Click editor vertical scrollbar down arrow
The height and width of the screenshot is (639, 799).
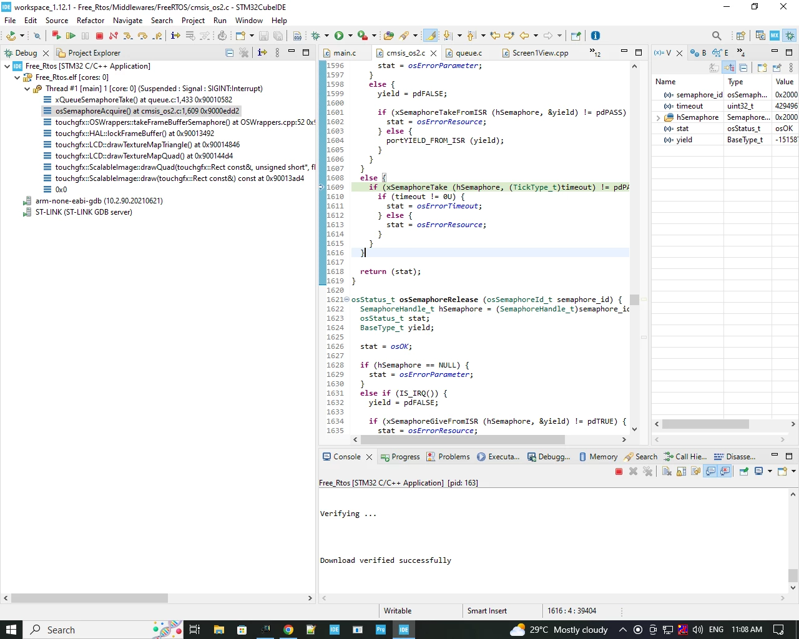[634, 429]
